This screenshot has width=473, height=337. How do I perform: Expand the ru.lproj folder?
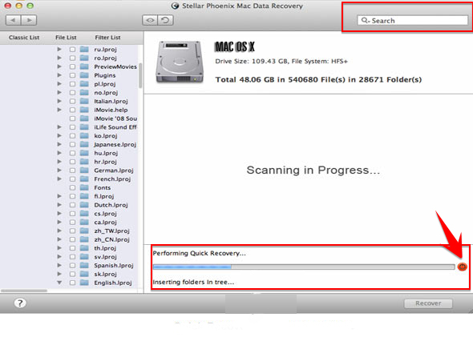pyautogui.click(x=59, y=49)
